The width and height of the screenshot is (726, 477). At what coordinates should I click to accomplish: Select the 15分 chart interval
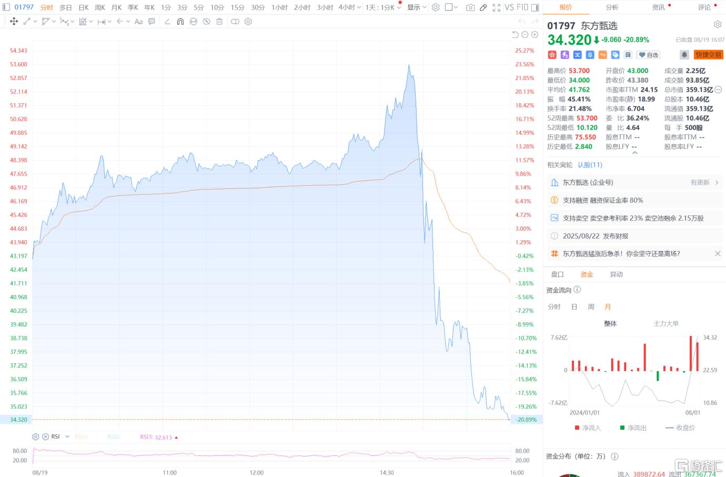[238, 7]
